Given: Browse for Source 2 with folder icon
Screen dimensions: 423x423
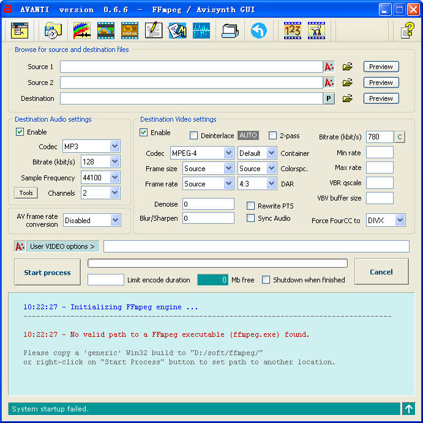Looking at the screenshot, I should point(348,83).
